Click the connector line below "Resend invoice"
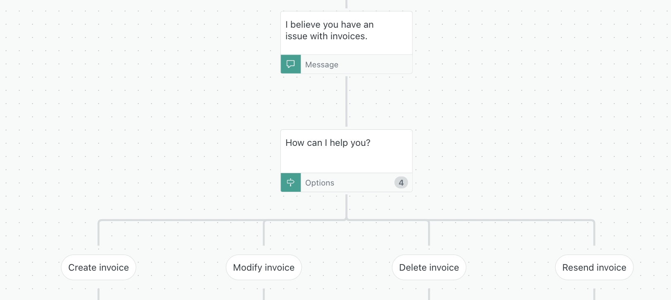671x300 pixels. 594,294
